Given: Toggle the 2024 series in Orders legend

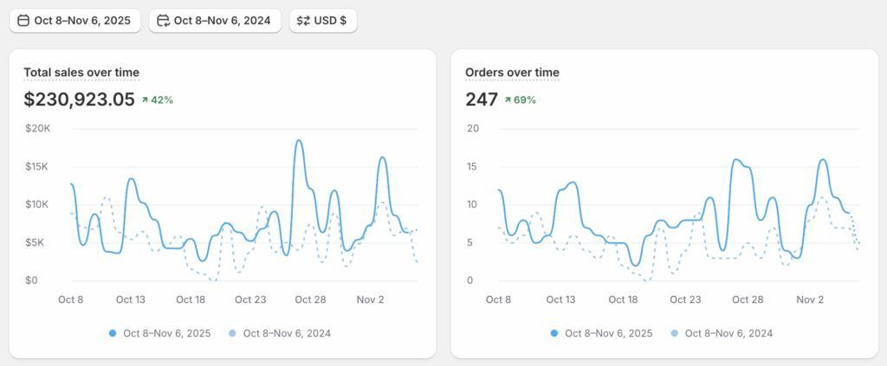Looking at the screenshot, I should (x=722, y=333).
